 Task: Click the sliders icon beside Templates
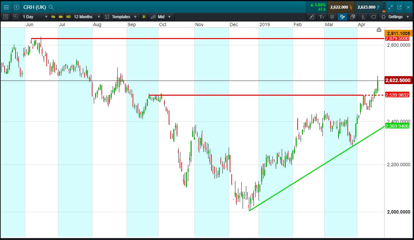tap(107, 17)
